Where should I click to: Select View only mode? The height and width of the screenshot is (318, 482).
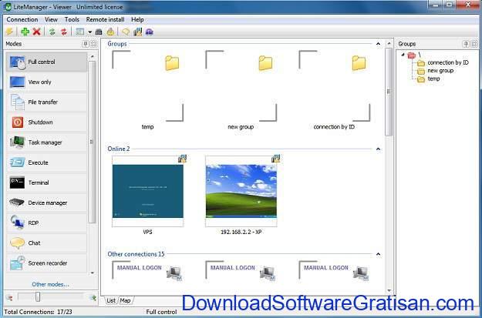[x=47, y=82]
